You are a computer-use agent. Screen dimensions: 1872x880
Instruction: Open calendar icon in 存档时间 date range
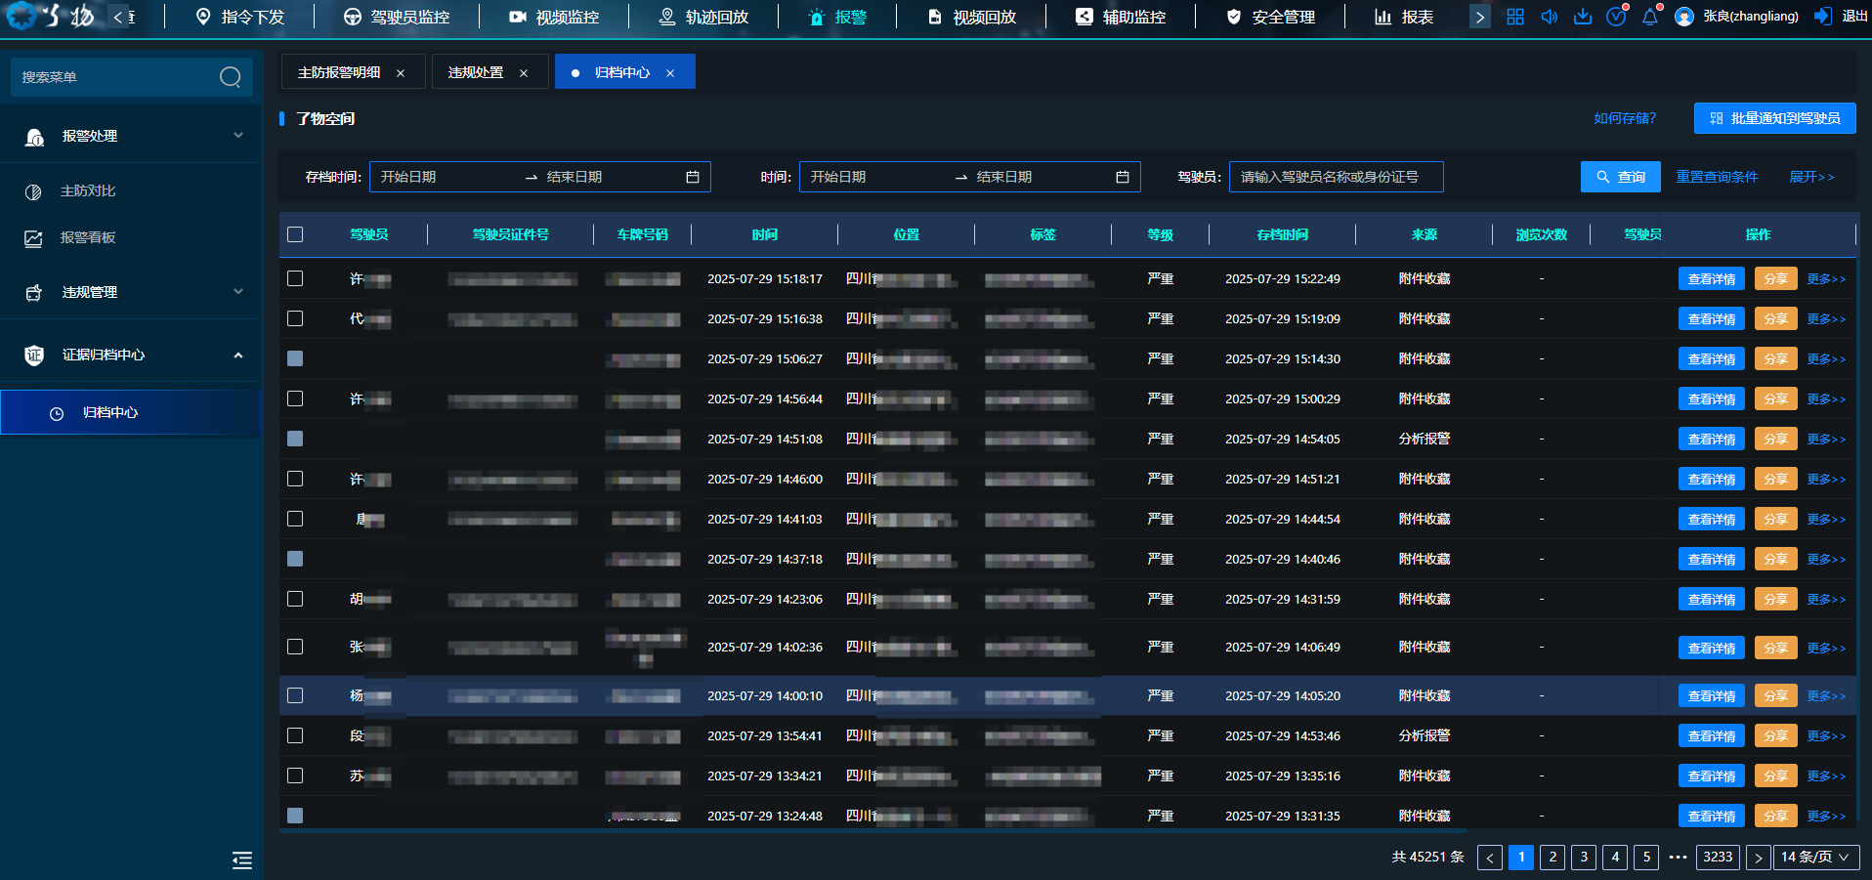pyautogui.click(x=693, y=177)
